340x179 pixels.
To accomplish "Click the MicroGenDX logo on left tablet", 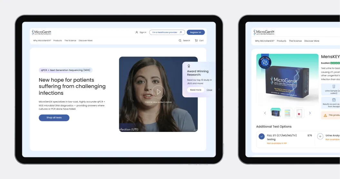I will pos(42,32).
